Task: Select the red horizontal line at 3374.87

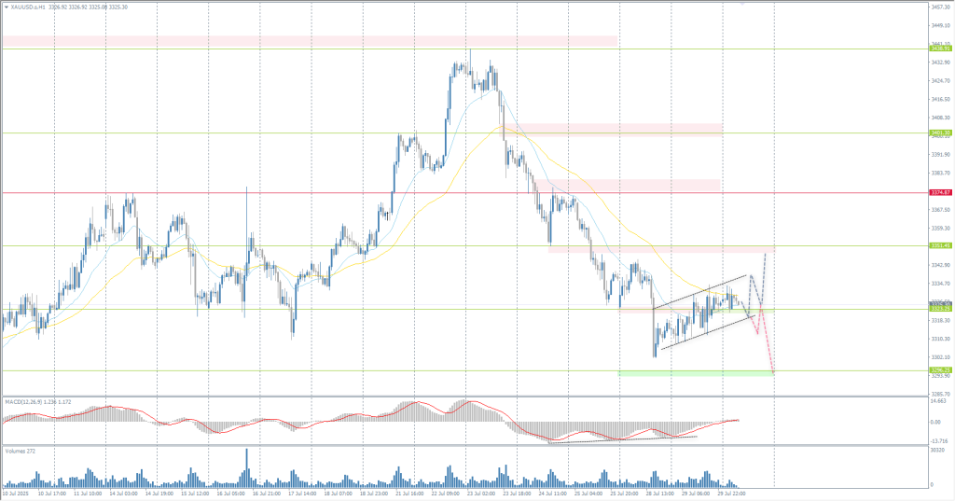Action: (280, 193)
